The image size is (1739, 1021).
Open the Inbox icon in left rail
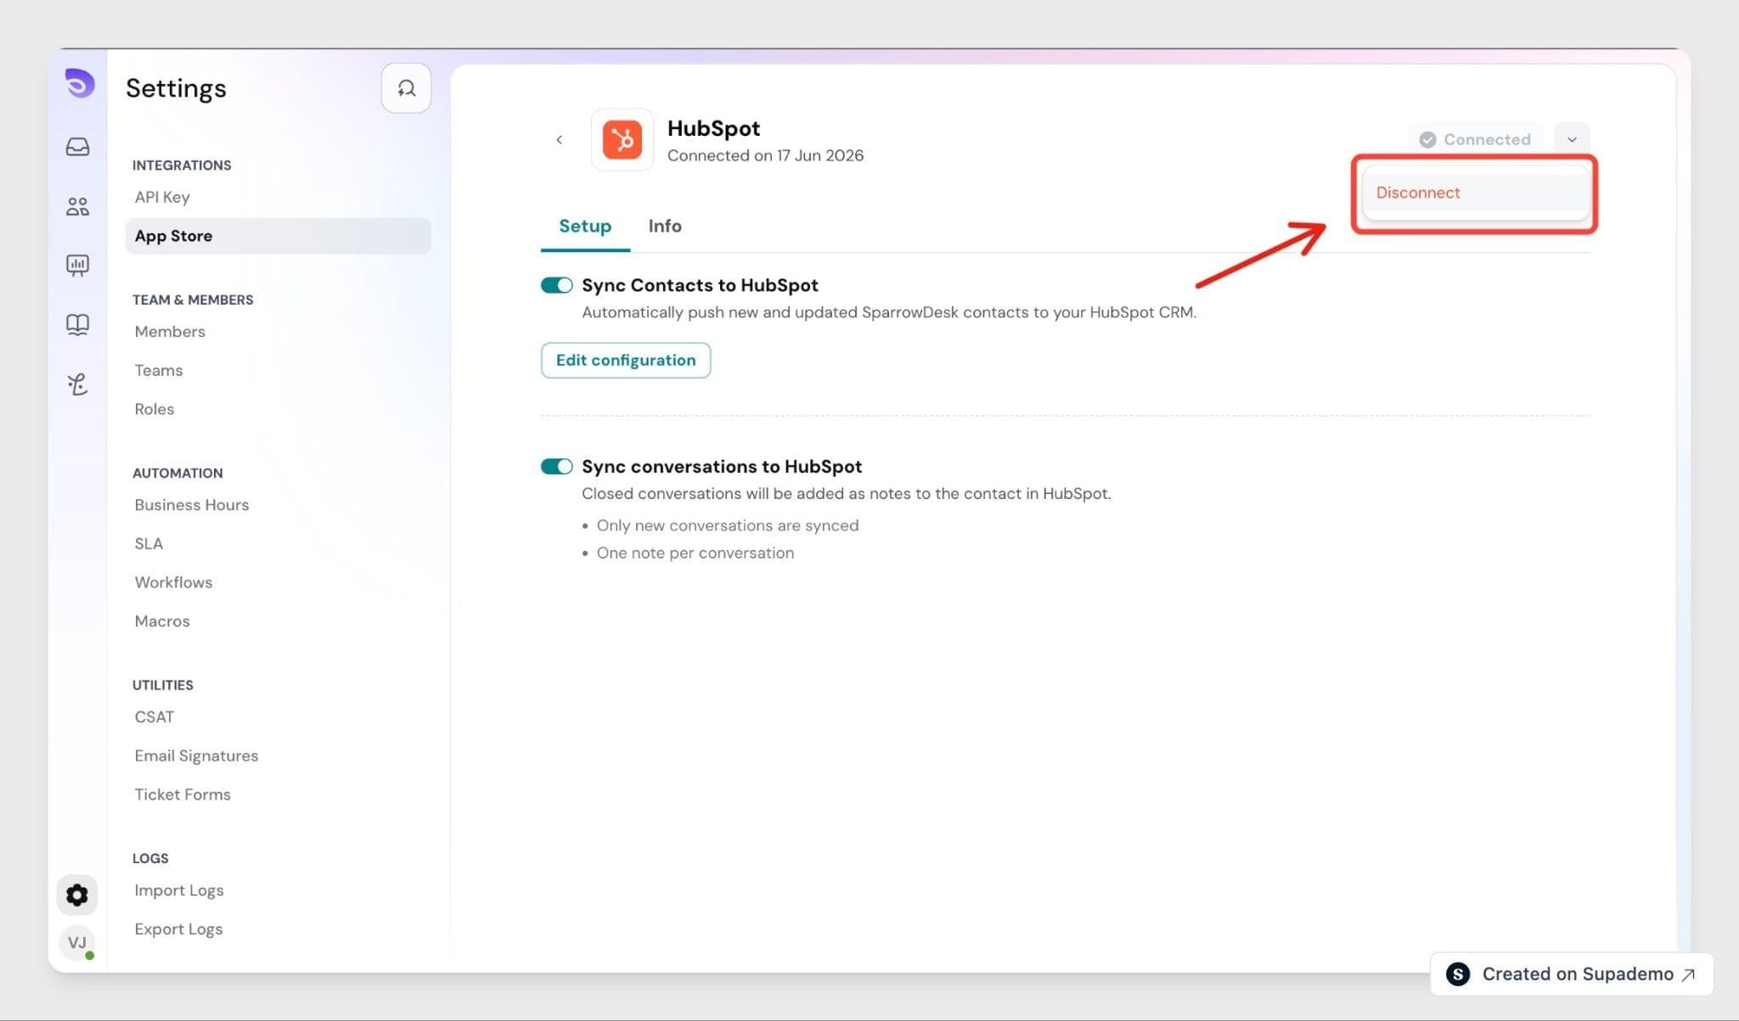77,147
